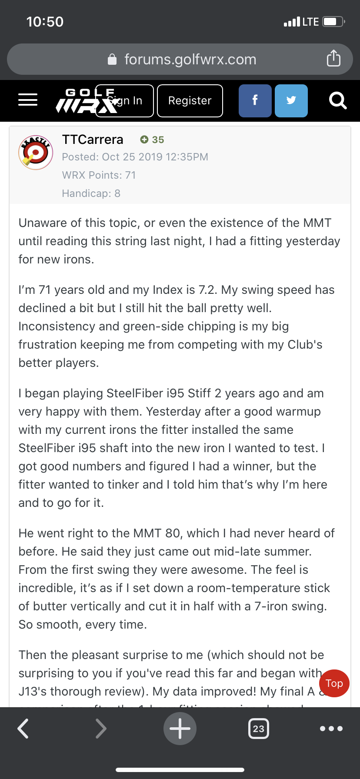The width and height of the screenshot is (360, 779).
Task: Tap the browser share icon
Action: point(333,58)
